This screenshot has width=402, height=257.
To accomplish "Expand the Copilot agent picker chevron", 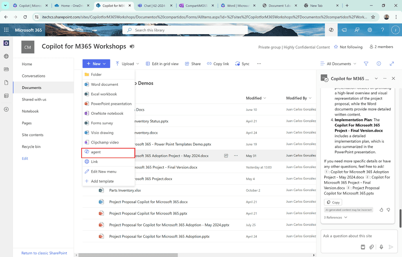I will (x=376, y=78).
